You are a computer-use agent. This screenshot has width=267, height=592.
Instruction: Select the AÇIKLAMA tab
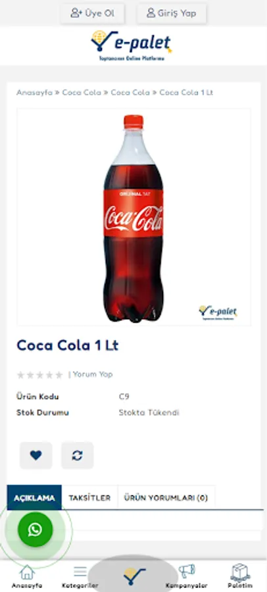point(34,498)
